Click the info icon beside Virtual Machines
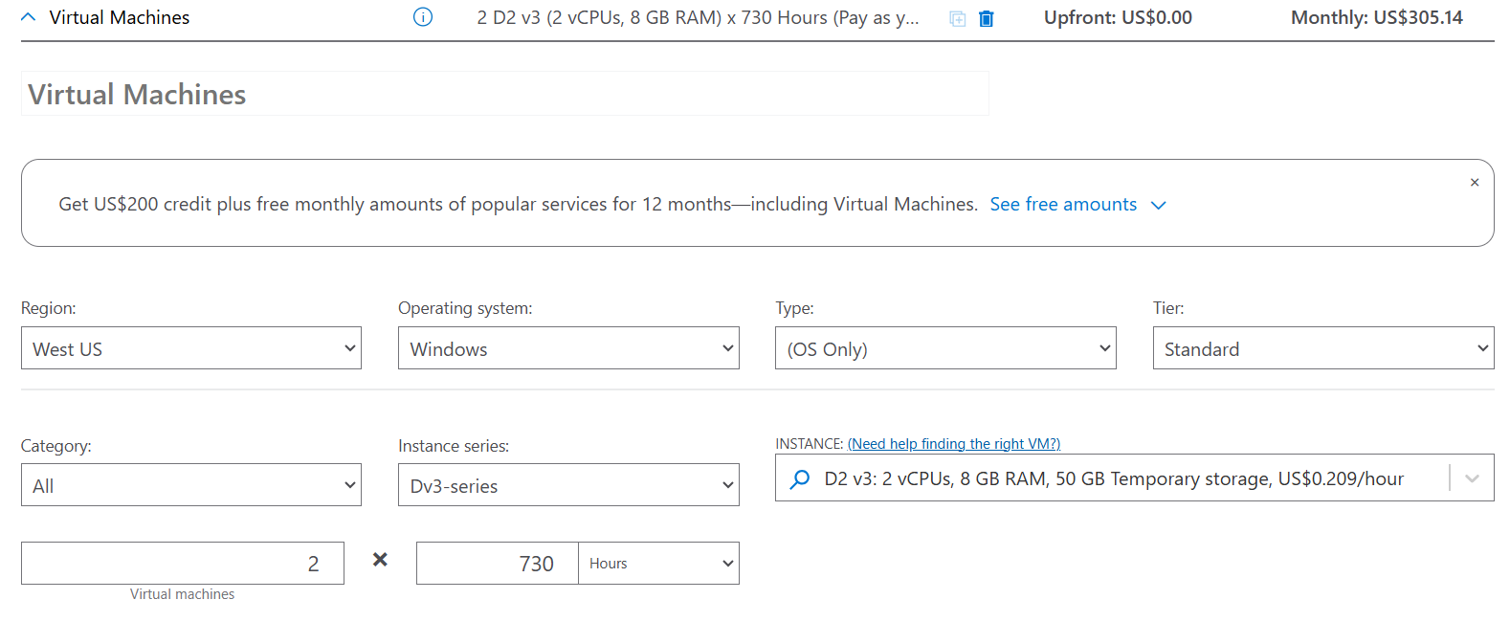Viewport: 1510px width, 622px height. tap(422, 17)
